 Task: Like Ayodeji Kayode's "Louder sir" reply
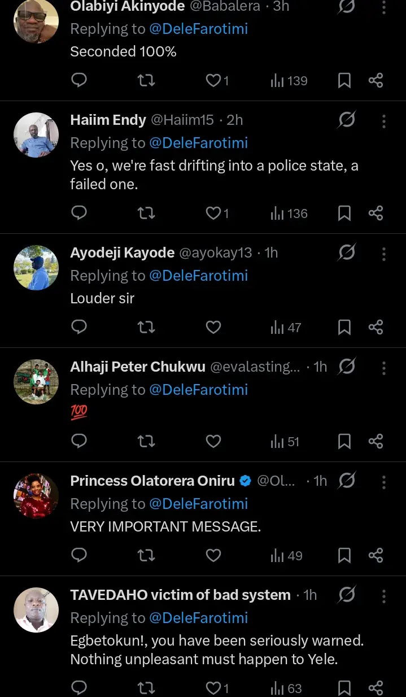coord(213,327)
